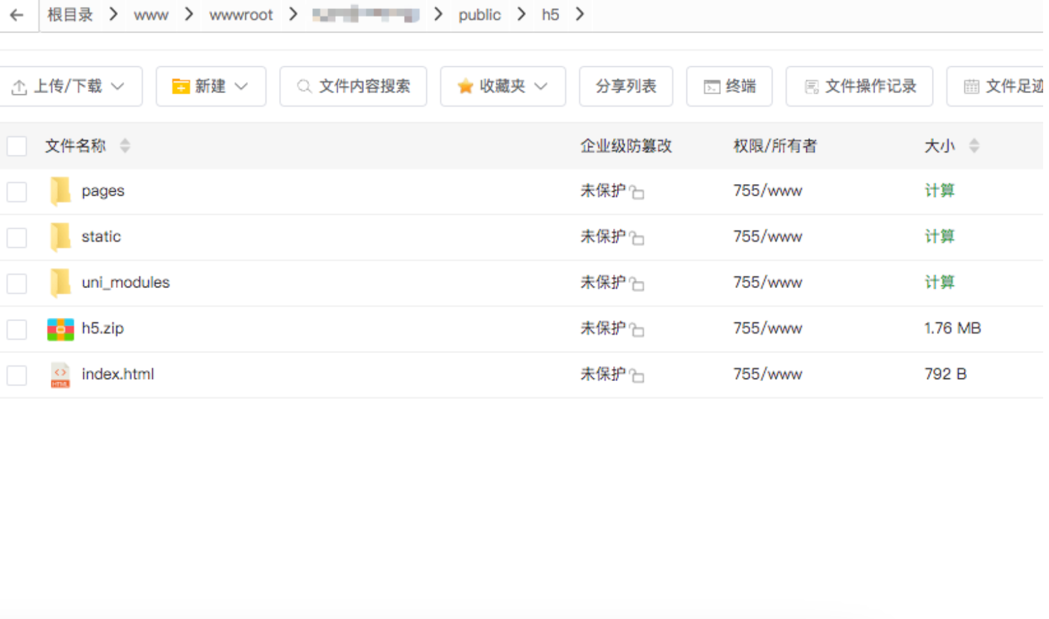The height and width of the screenshot is (619, 1049).
Task: Open the pages folder icon
Action: pos(61,191)
